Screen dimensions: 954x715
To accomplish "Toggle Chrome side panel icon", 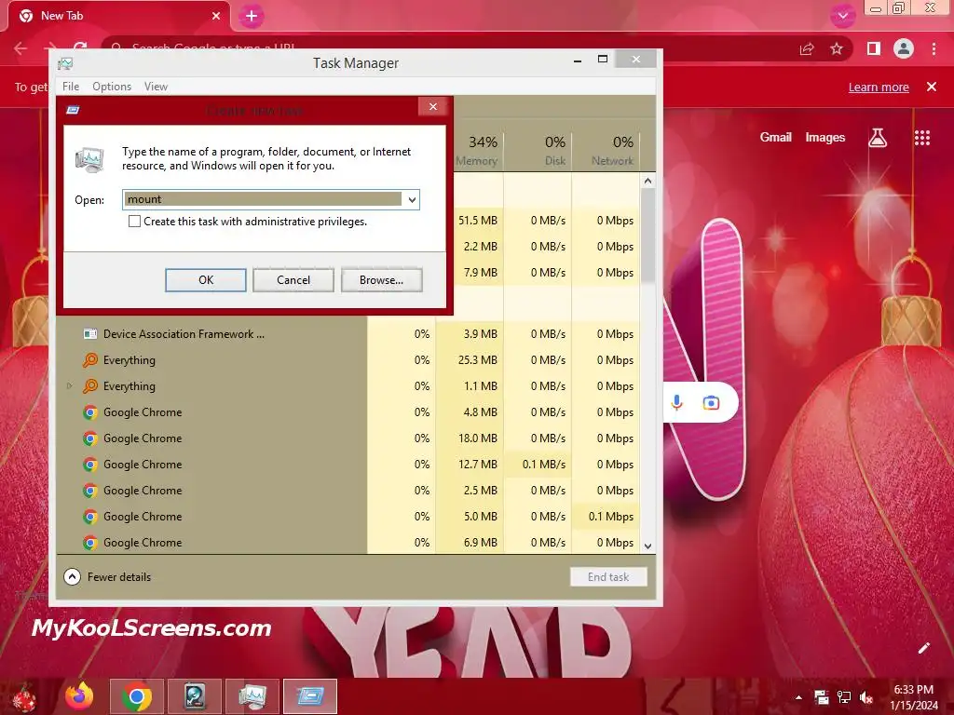I will point(874,48).
